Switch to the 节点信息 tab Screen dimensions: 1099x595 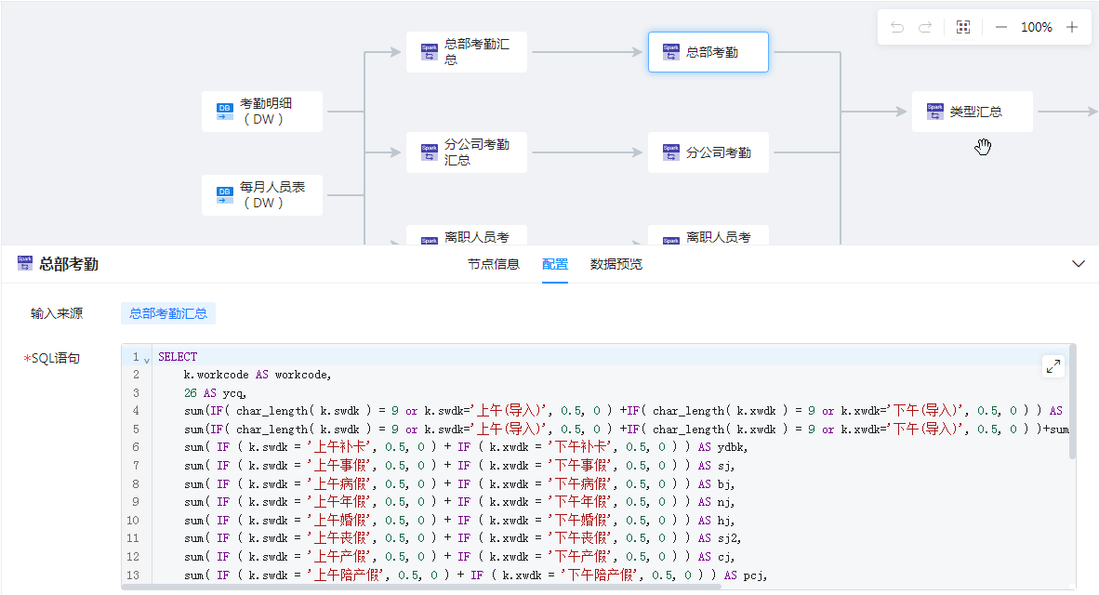(494, 264)
